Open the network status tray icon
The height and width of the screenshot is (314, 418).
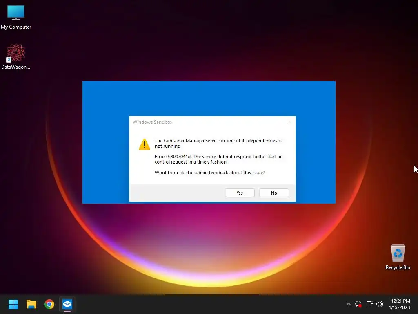click(369, 304)
